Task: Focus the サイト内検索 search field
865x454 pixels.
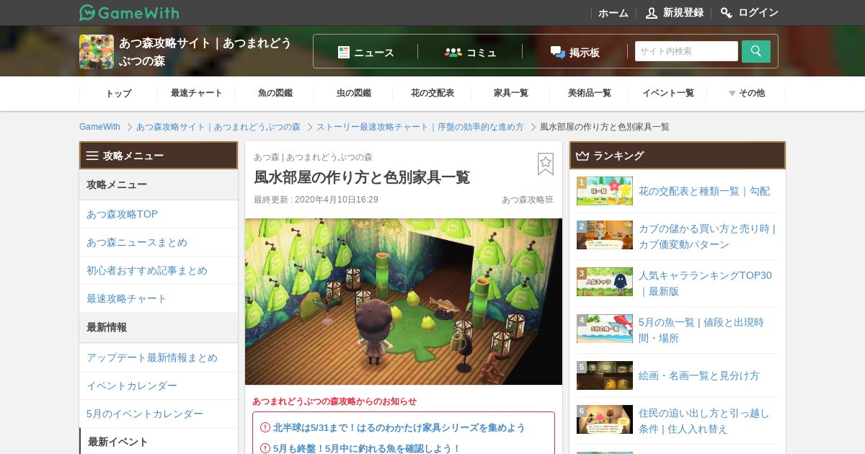Action: (686, 51)
